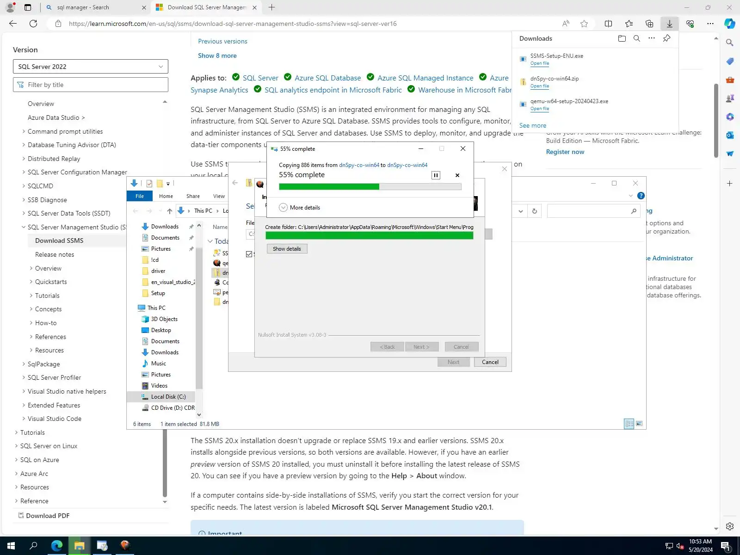740x555 pixels.
Task: Expand the SQLCMD tree node
Action: click(24, 186)
